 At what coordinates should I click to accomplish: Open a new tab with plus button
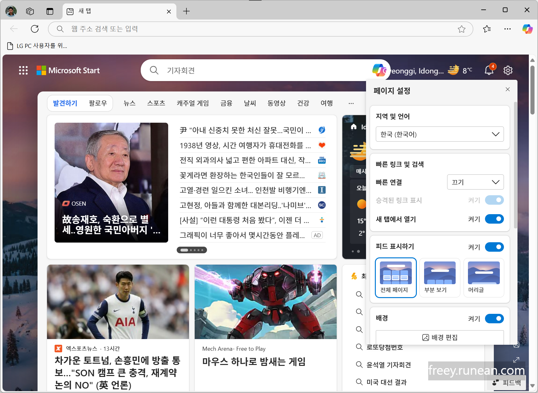(186, 11)
